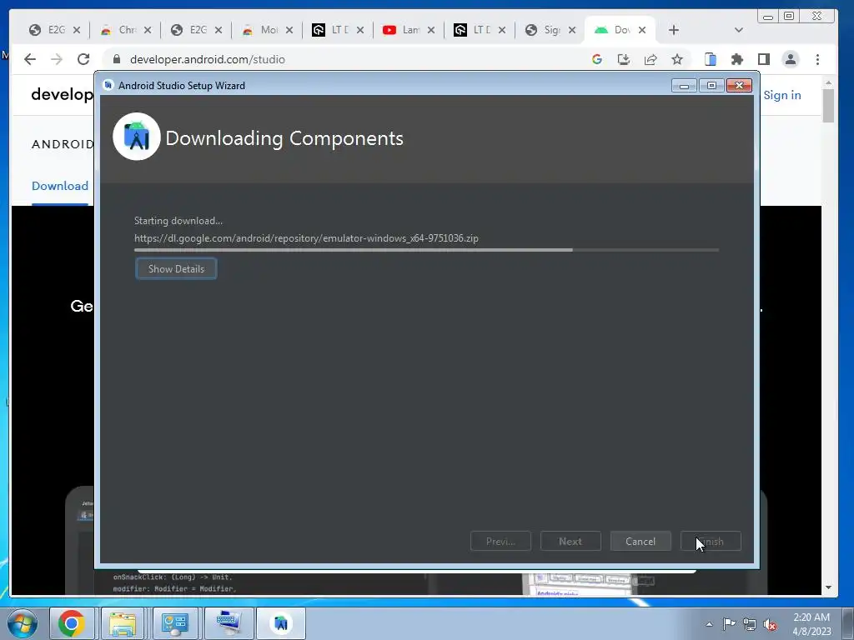
Task: Open the tab search chevron in Chrome
Action: click(x=739, y=30)
